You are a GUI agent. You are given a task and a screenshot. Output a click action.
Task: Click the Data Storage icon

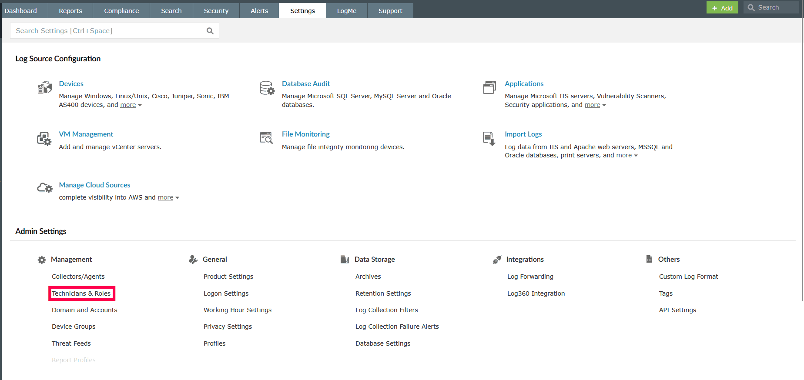345,260
